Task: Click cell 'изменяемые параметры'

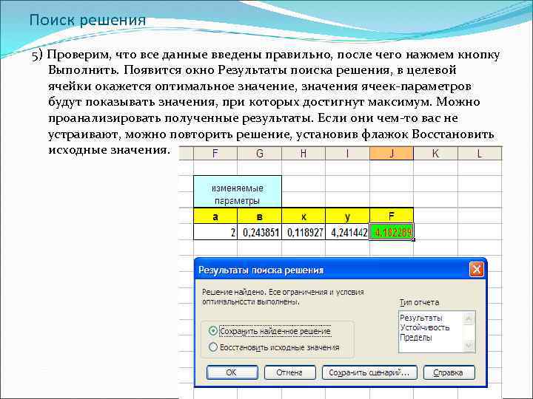Action: [x=238, y=191]
